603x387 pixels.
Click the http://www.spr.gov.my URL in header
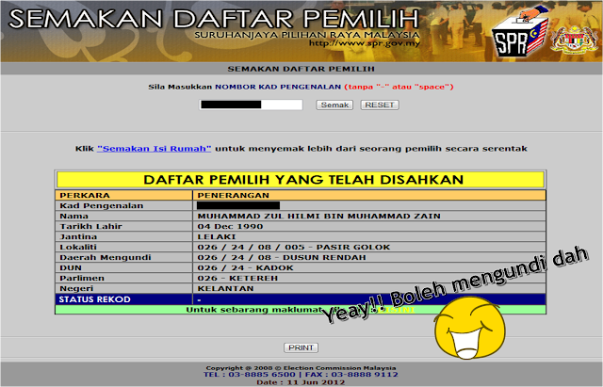pyautogui.click(x=365, y=43)
